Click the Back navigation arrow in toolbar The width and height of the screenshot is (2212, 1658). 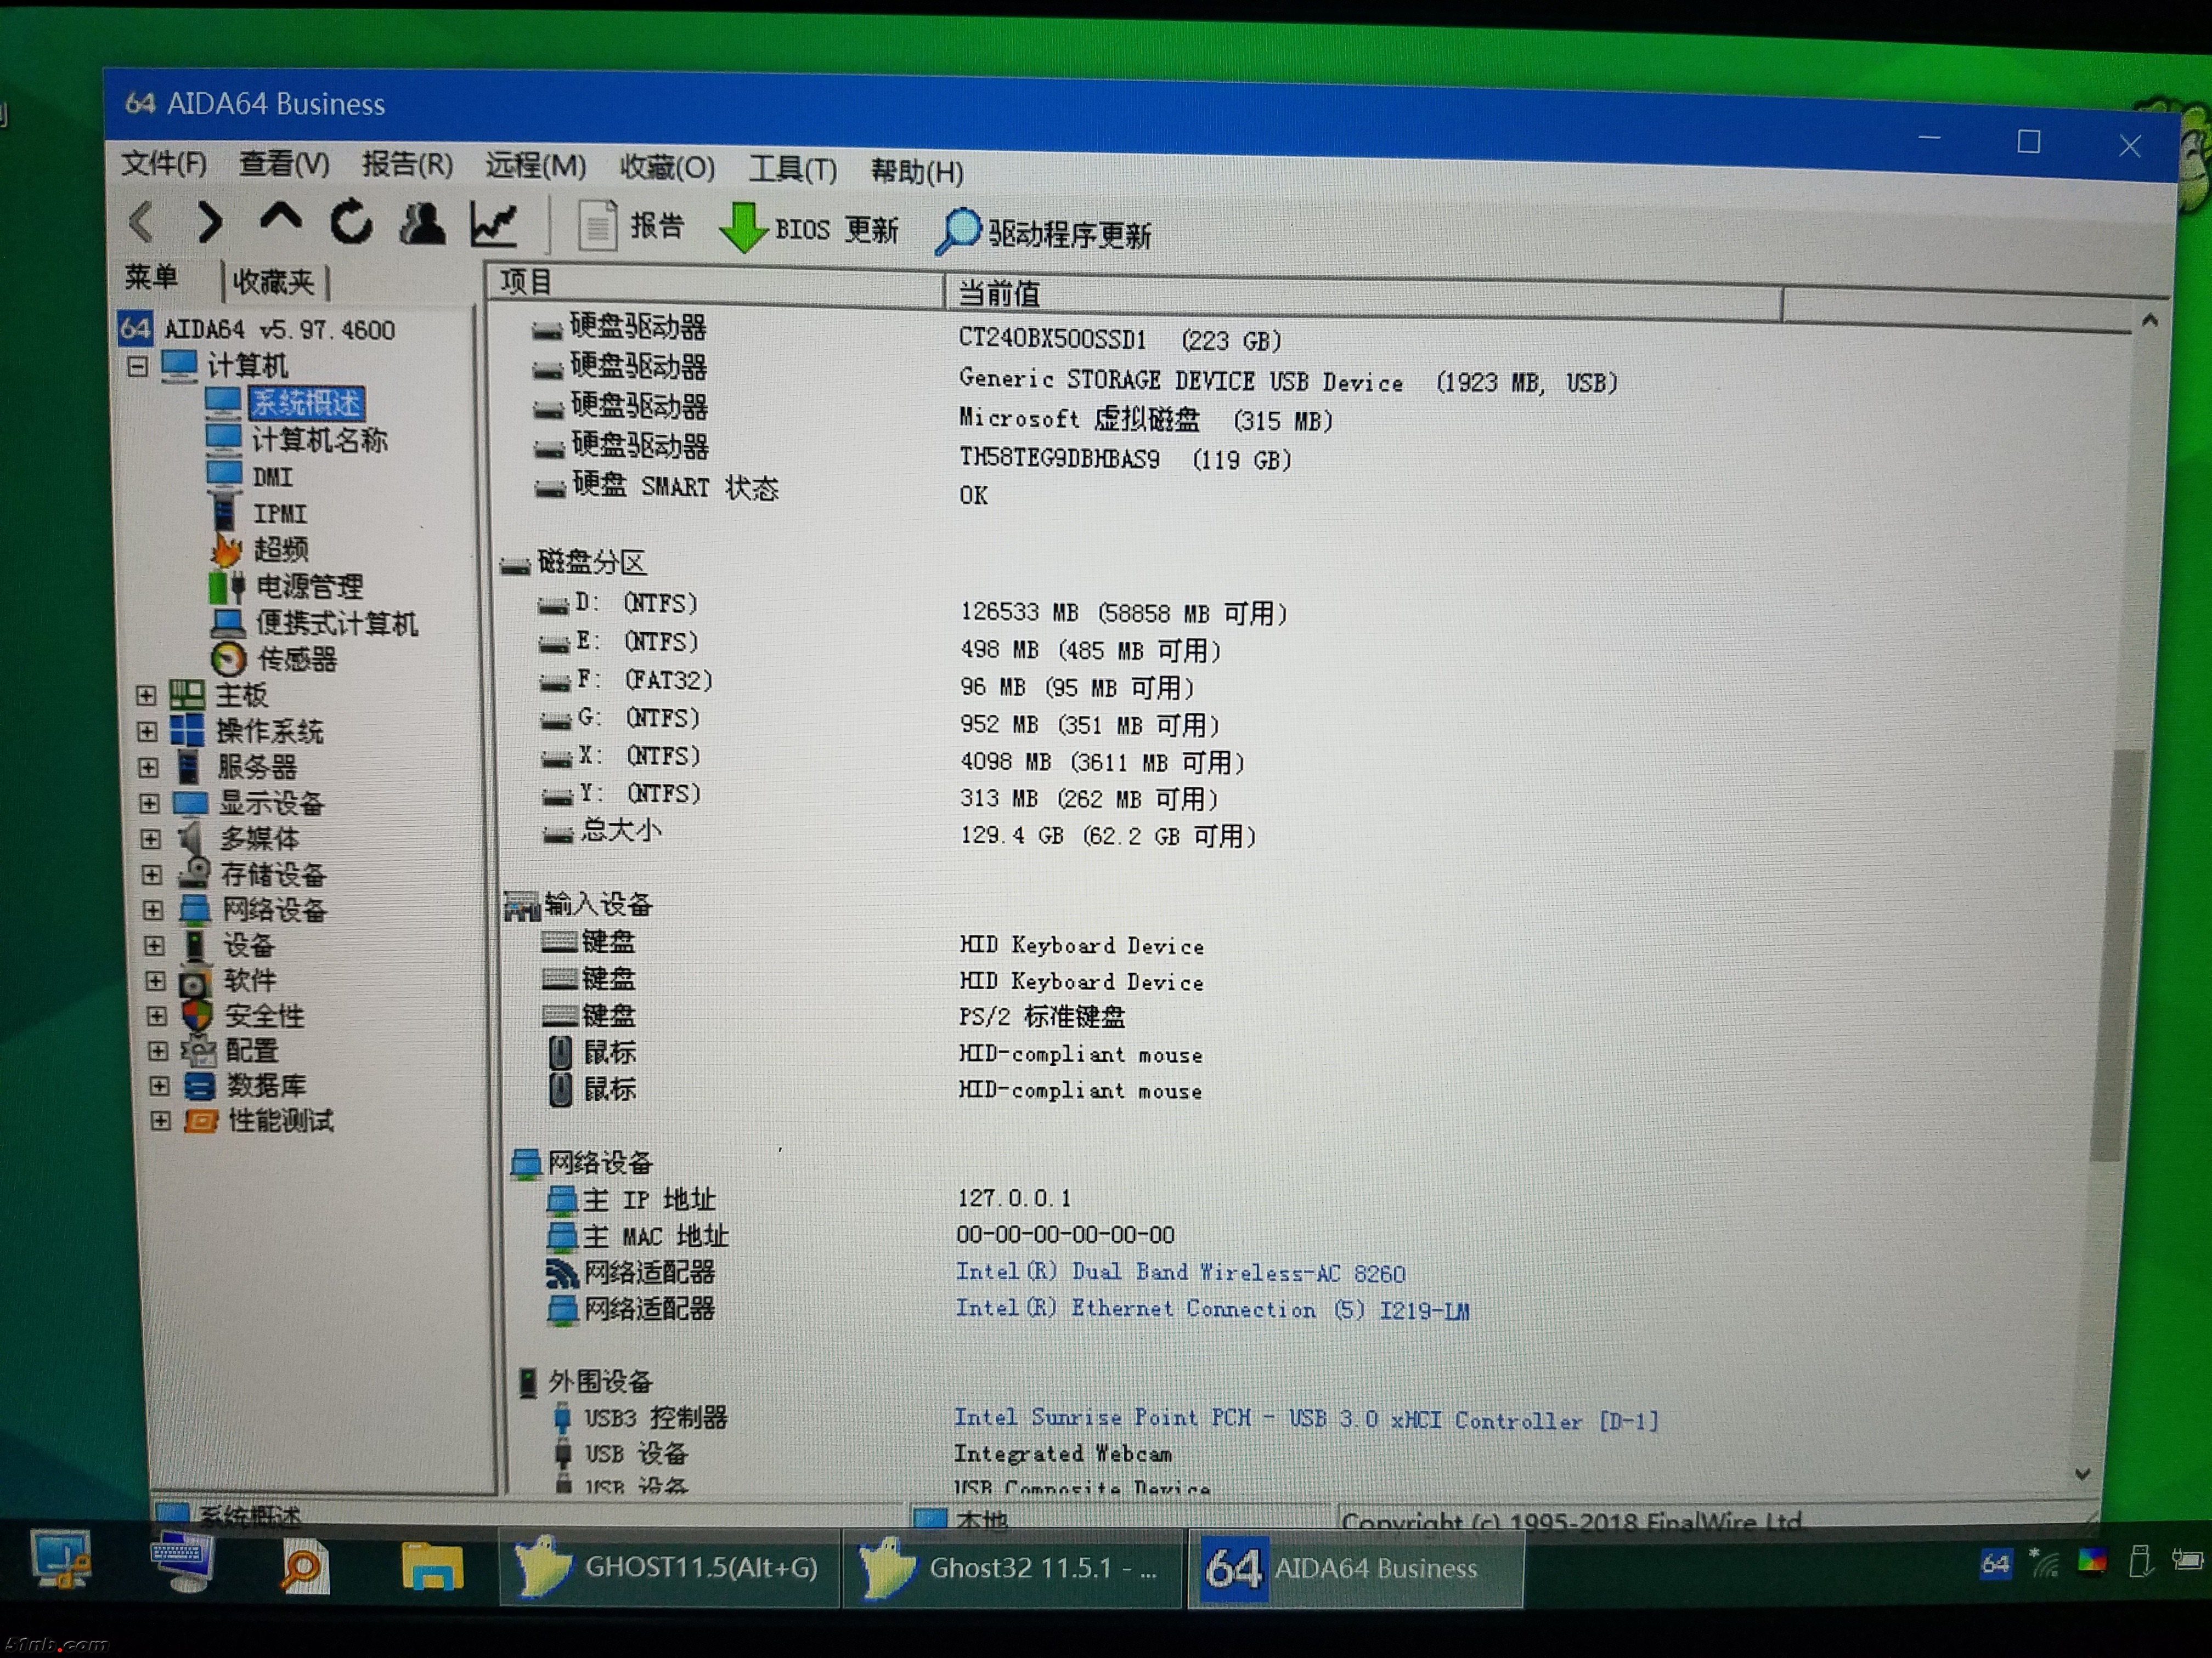pos(142,221)
